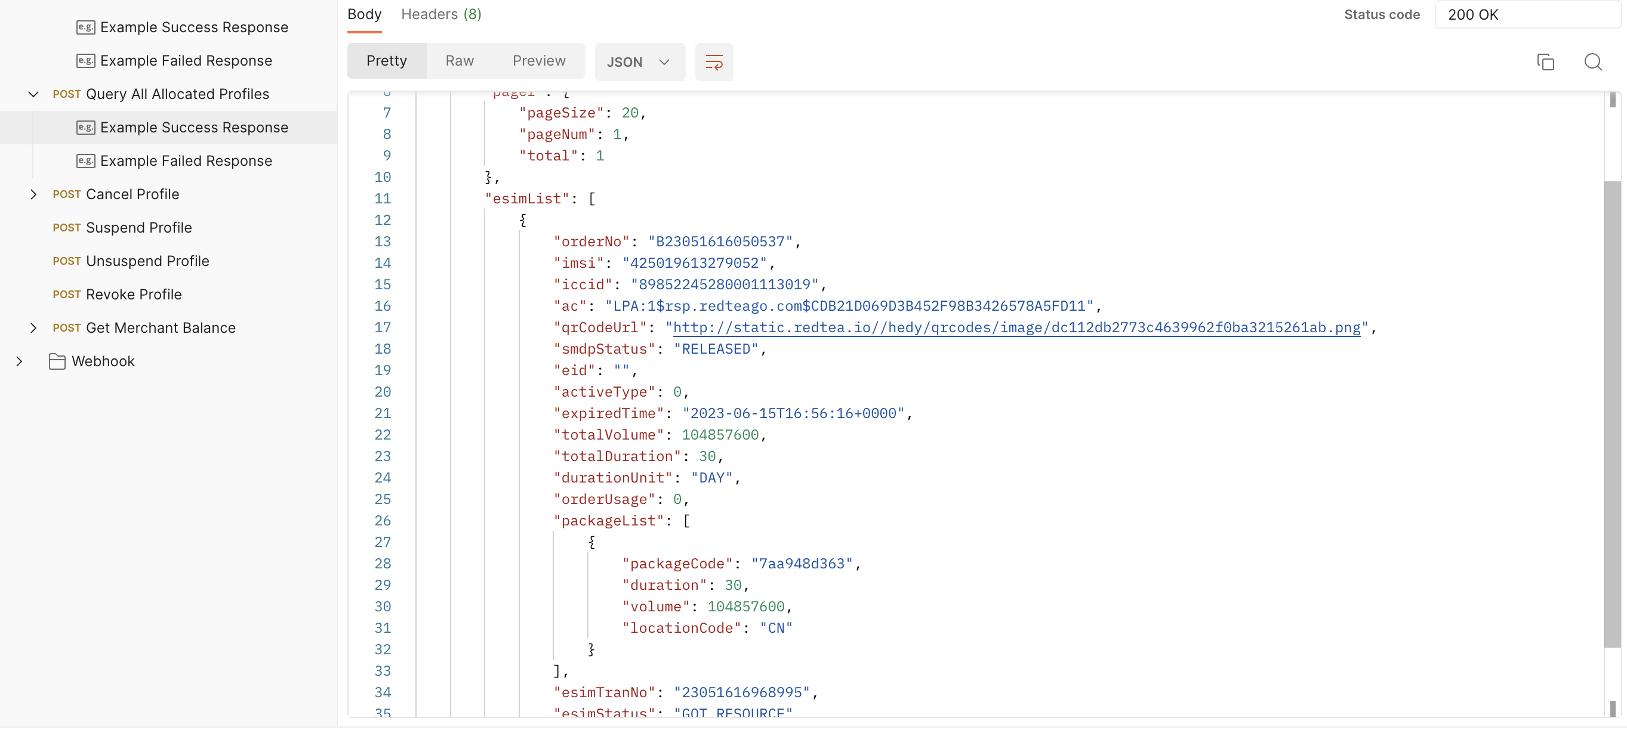Click the copy response body icon
This screenshot has width=1627, height=730.
coord(1546,61)
